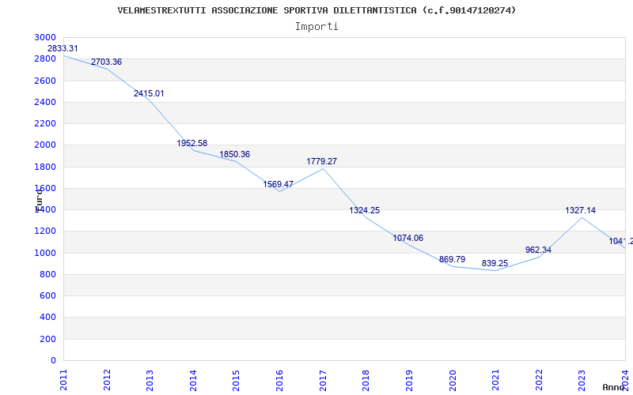Click the 800 y-axis tick label
633x395 pixels.
pos(47,274)
